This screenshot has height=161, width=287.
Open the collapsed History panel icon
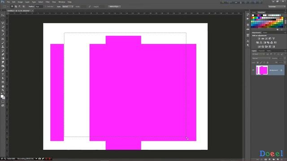tap(248, 15)
